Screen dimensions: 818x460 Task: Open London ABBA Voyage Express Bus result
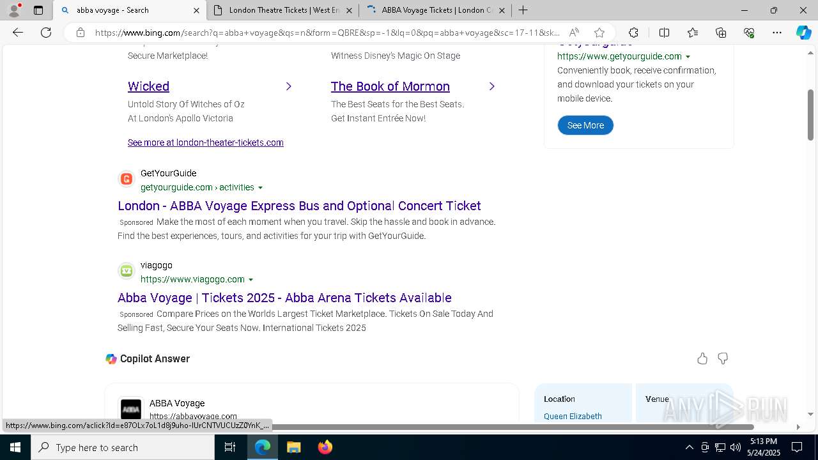(x=299, y=206)
